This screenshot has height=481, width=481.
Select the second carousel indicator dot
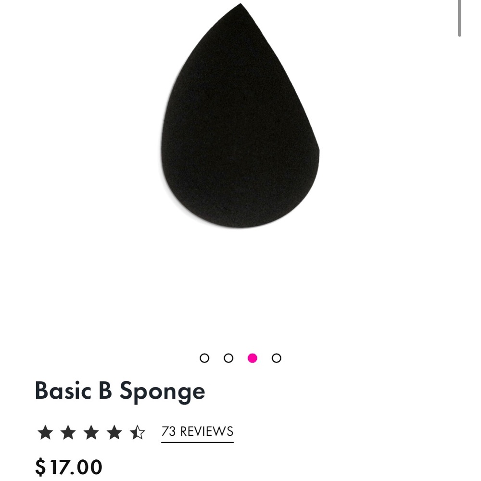pos(228,358)
